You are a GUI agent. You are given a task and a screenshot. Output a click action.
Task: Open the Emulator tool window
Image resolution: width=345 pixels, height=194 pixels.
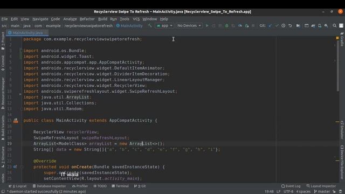(342, 130)
